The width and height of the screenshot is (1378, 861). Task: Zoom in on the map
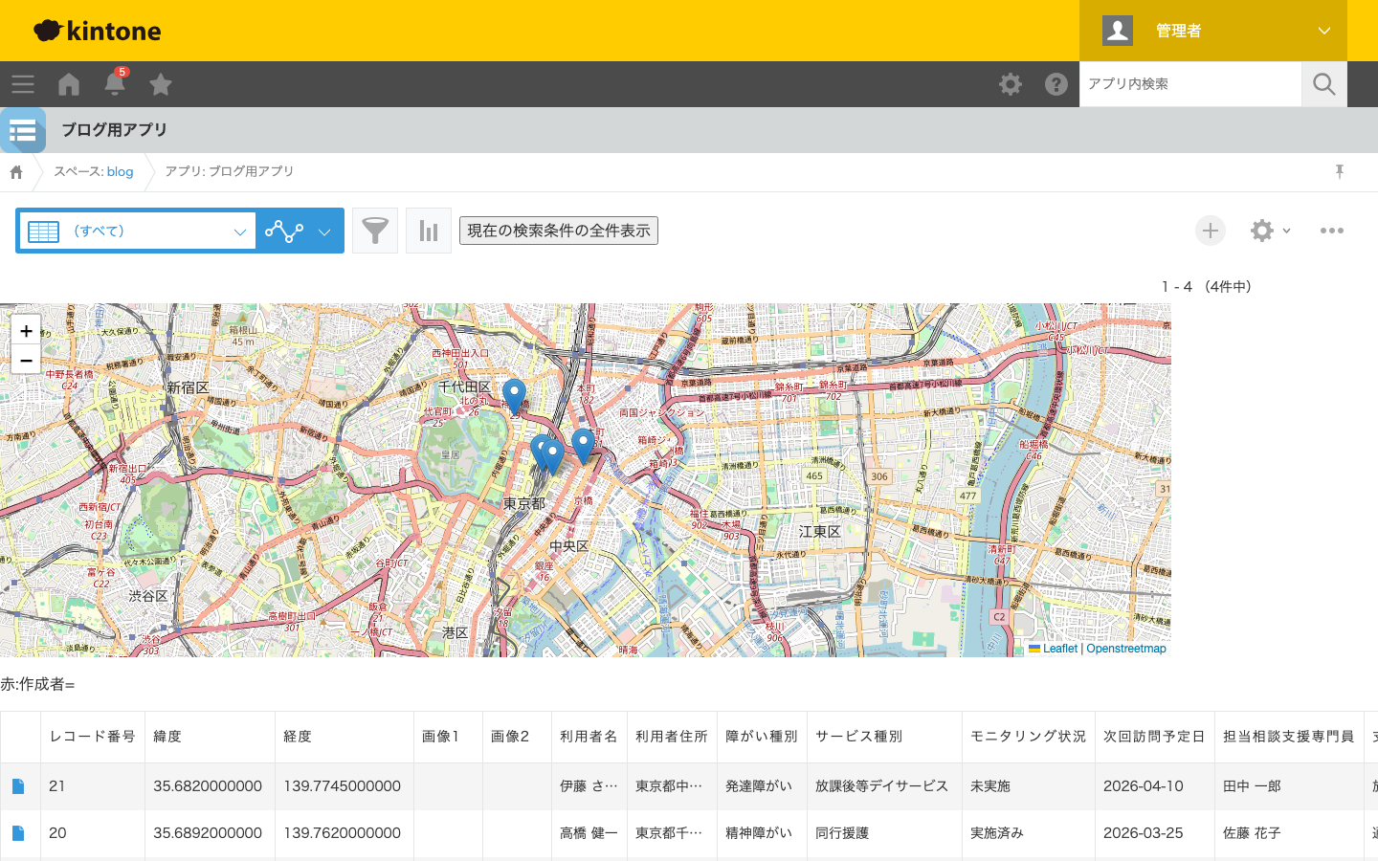coord(26,330)
